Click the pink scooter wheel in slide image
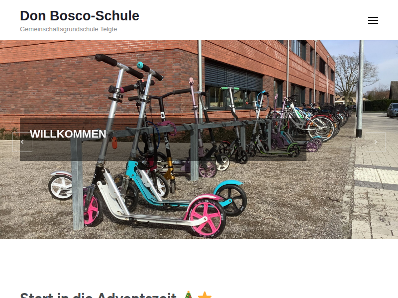 206,217
